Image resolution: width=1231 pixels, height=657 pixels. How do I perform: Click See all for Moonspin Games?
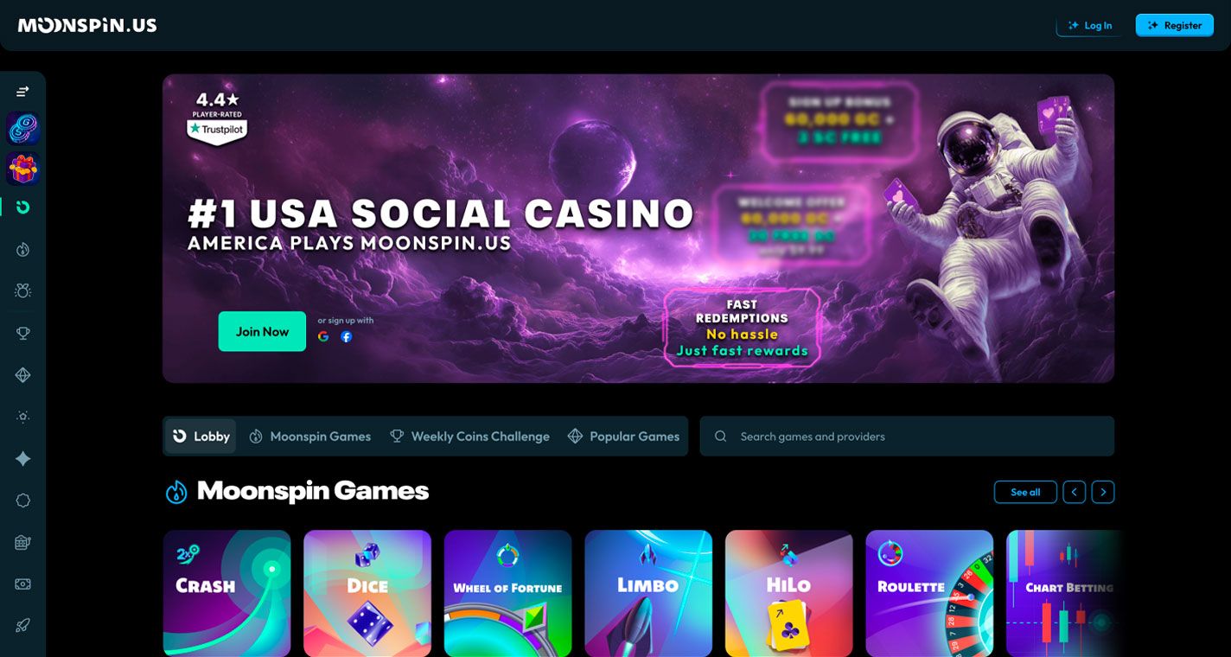1025,492
